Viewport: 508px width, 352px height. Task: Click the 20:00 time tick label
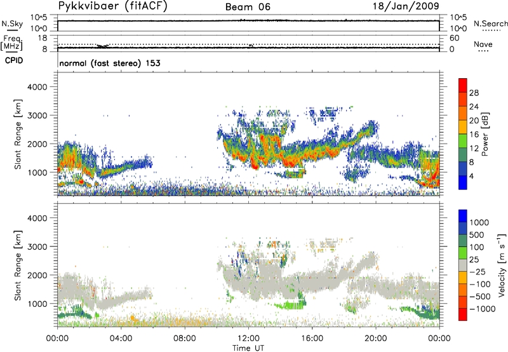point(376,339)
